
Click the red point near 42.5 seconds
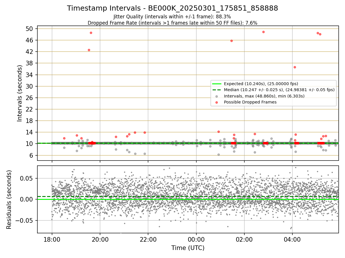(89, 50)
